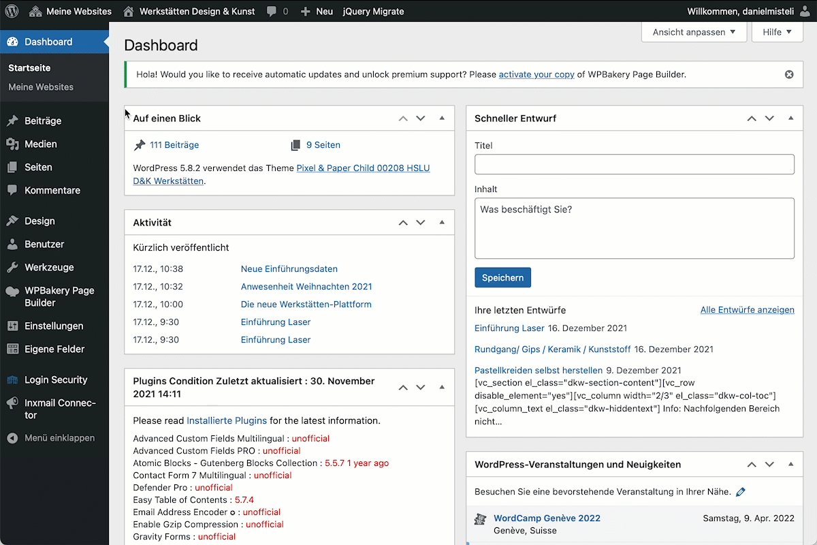This screenshot has width=817, height=545.
Task: Open Inxmail Connector via megaphone icon
Action: click(x=12, y=403)
